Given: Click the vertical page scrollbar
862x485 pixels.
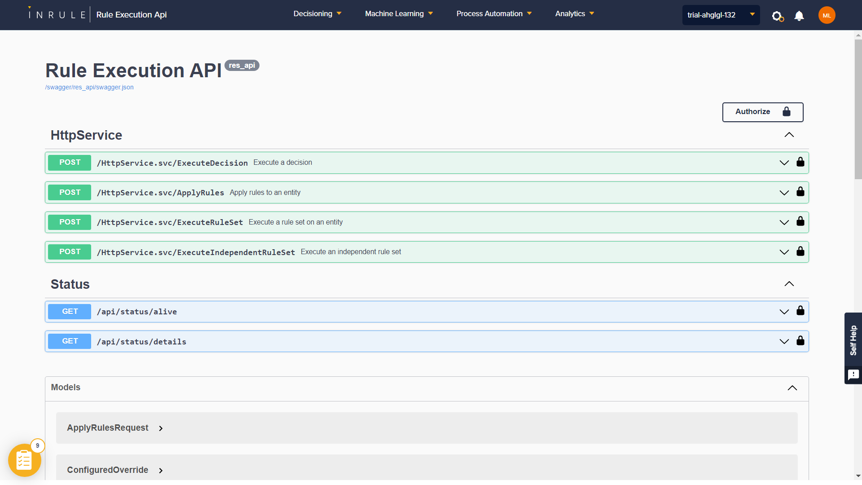Looking at the screenshot, I should click(x=858, y=110).
